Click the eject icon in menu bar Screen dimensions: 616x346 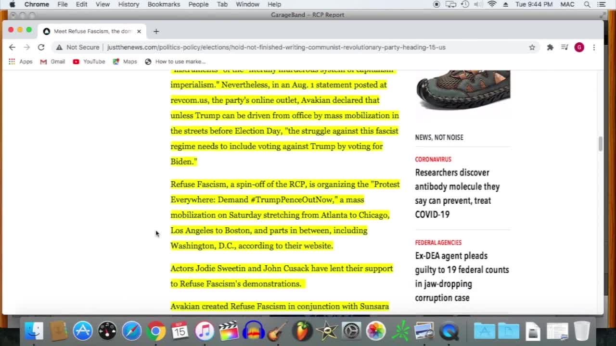pos(506,4)
